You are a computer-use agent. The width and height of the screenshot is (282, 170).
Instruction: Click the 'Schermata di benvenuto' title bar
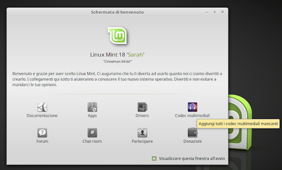(117, 12)
